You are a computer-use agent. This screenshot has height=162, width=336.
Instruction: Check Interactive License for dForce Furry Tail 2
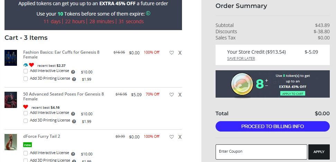click(x=26, y=153)
